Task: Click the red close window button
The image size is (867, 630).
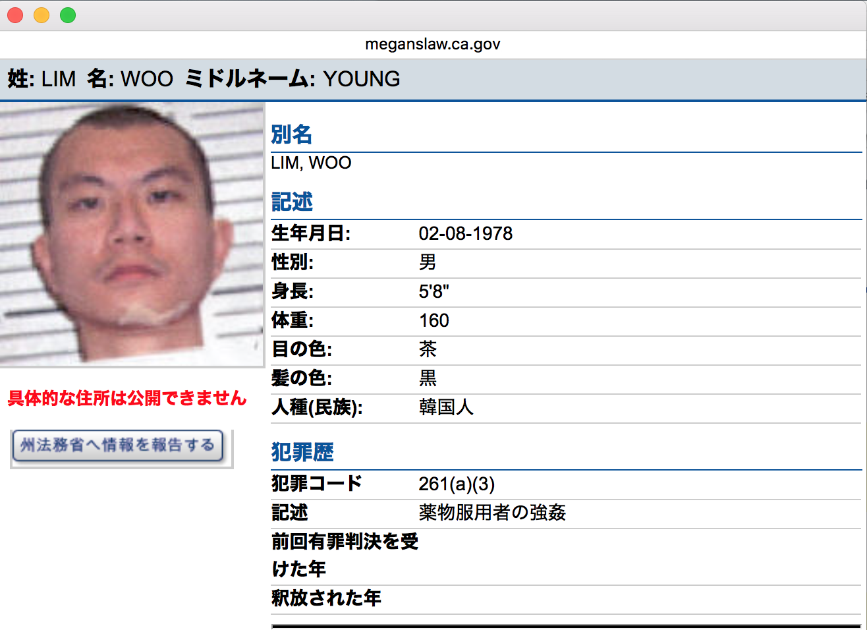Action: point(15,15)
